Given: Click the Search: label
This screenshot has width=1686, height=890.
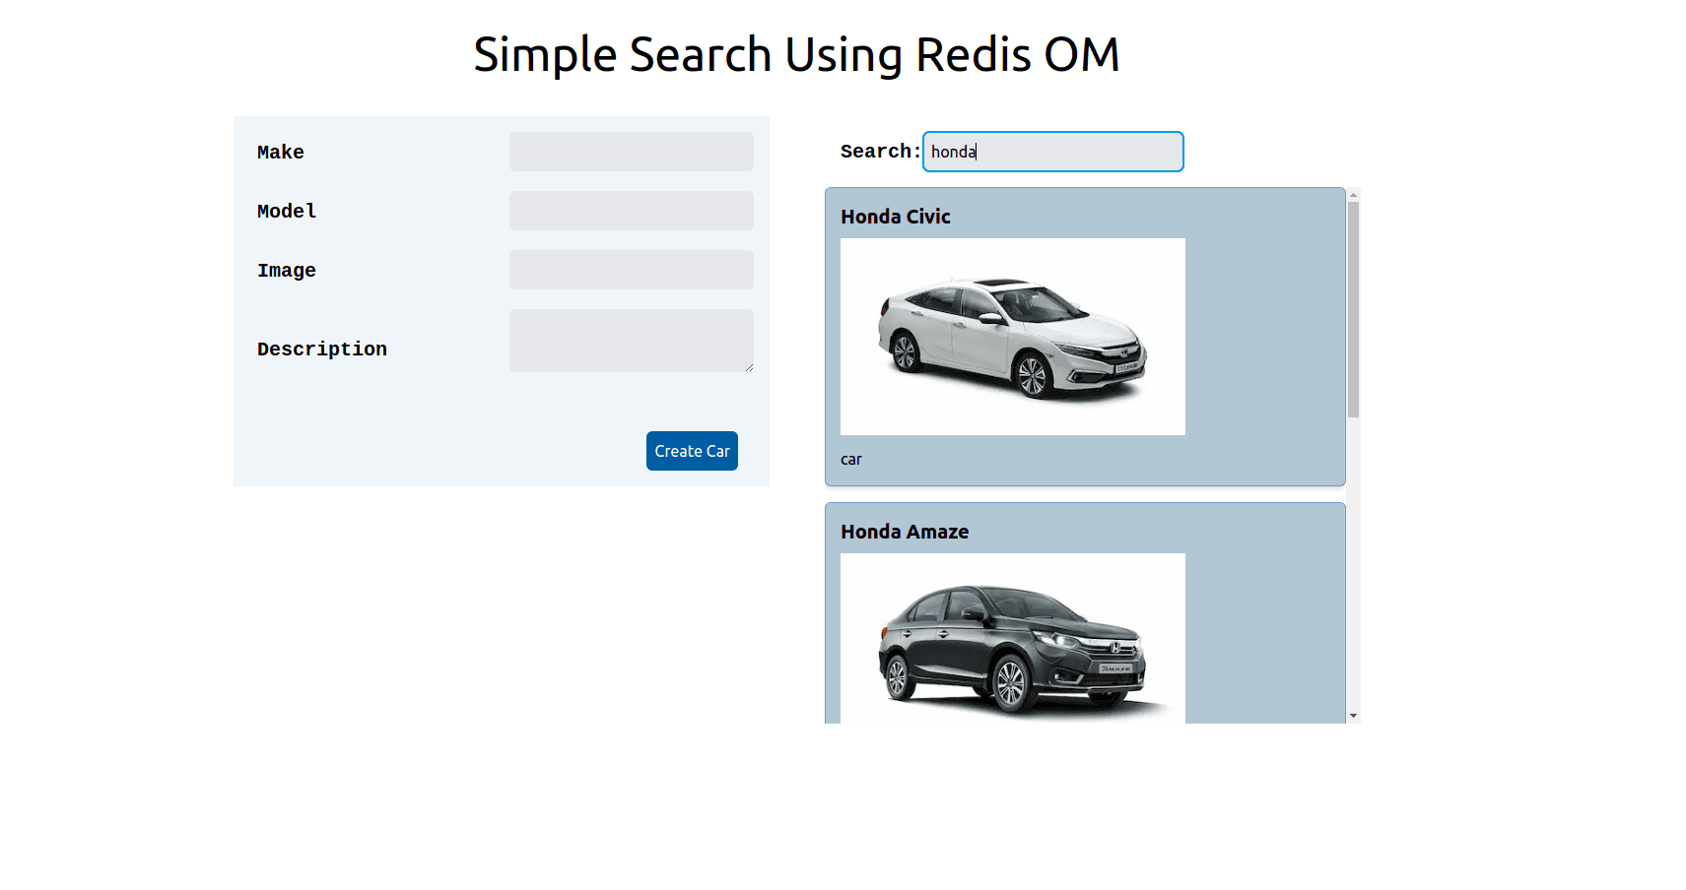Looking at the screenshot, I should click(880, 151).
